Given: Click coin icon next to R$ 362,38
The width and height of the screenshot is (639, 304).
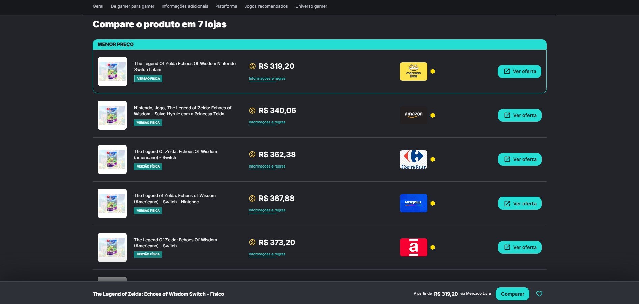Looking at the screenshot, I should [x=252, y=154].
